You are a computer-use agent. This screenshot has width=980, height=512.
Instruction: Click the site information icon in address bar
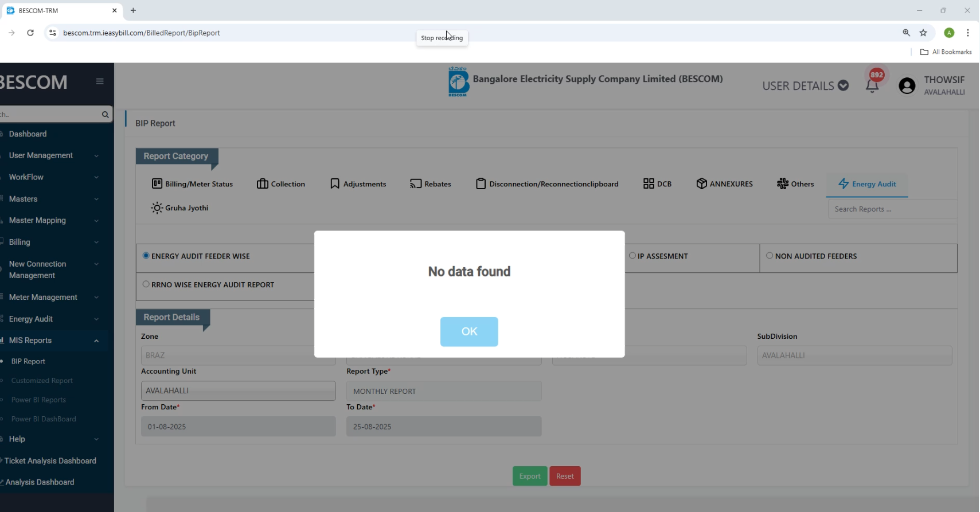pos(52,33)
